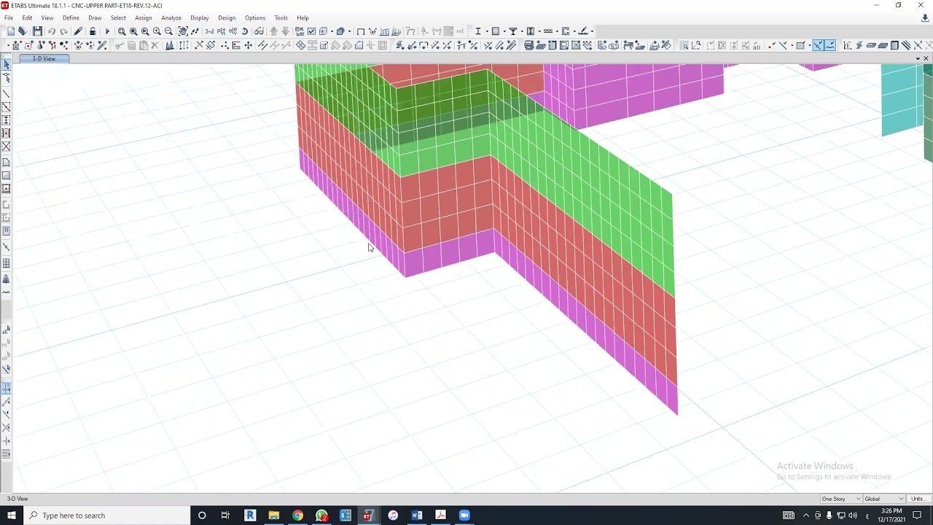Open the Display menu
Screen dimensions: 933x525
(200, 17)
